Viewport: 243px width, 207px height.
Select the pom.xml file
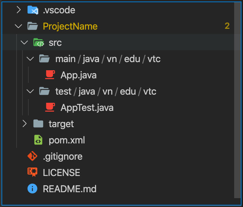67,140
